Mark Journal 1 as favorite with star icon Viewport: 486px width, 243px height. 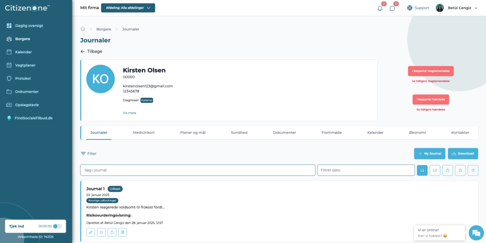click(101, 232)
